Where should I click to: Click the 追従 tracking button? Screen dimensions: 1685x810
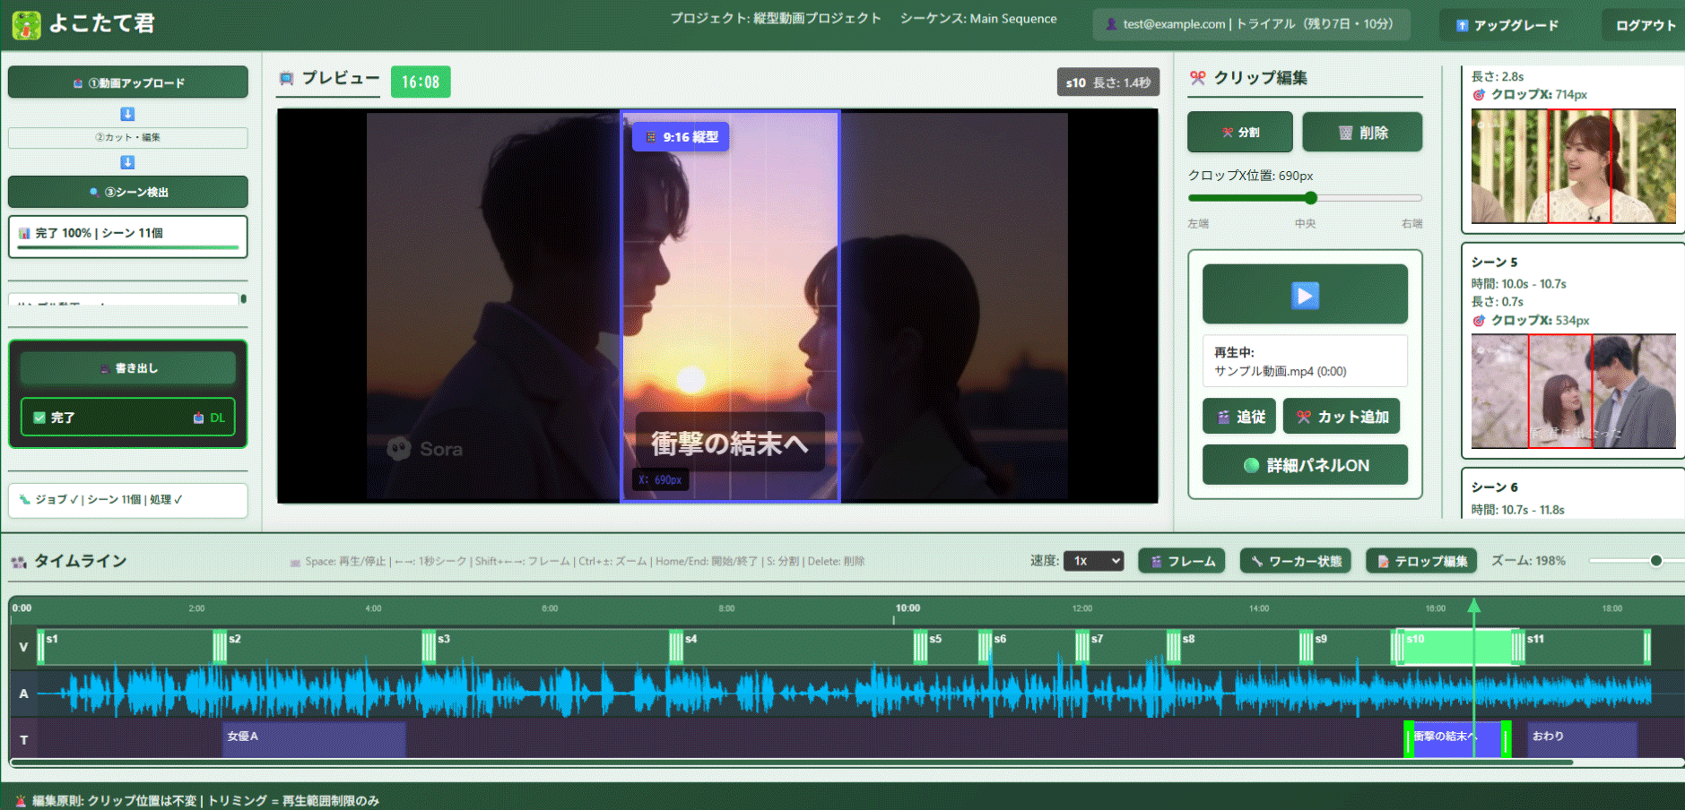click(x=1238, y=417)
